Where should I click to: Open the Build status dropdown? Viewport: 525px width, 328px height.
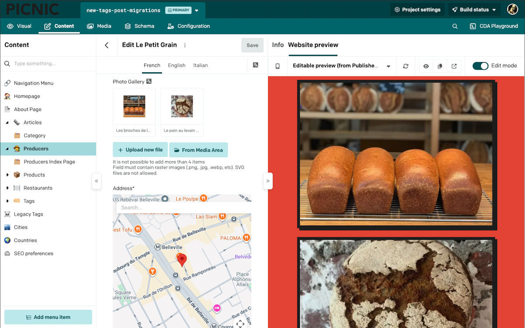coord(475,10)
